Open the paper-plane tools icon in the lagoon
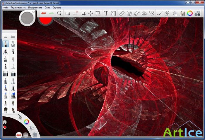 pyautogui.click(x=31, y=128)
